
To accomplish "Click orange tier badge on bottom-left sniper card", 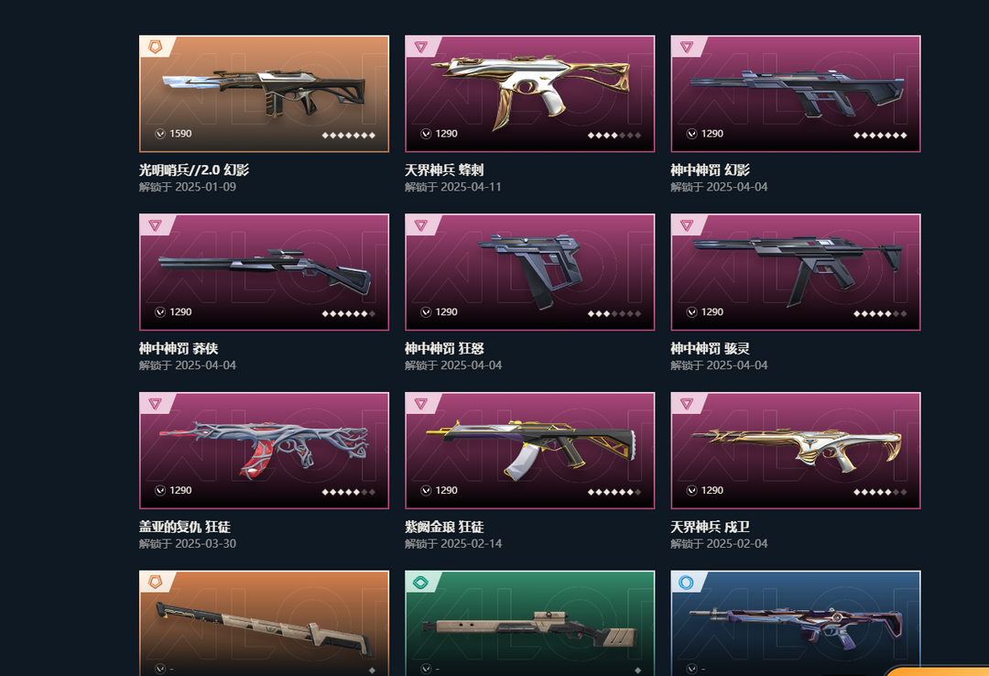I will (155, 582).
